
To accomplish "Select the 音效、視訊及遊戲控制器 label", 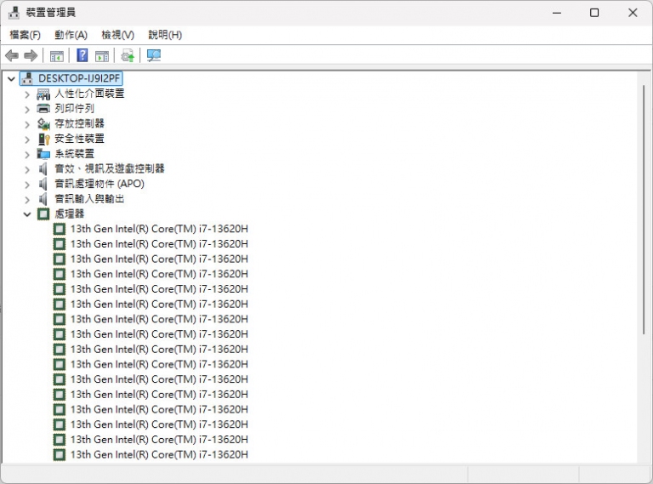I will click(x=110, y=168).
